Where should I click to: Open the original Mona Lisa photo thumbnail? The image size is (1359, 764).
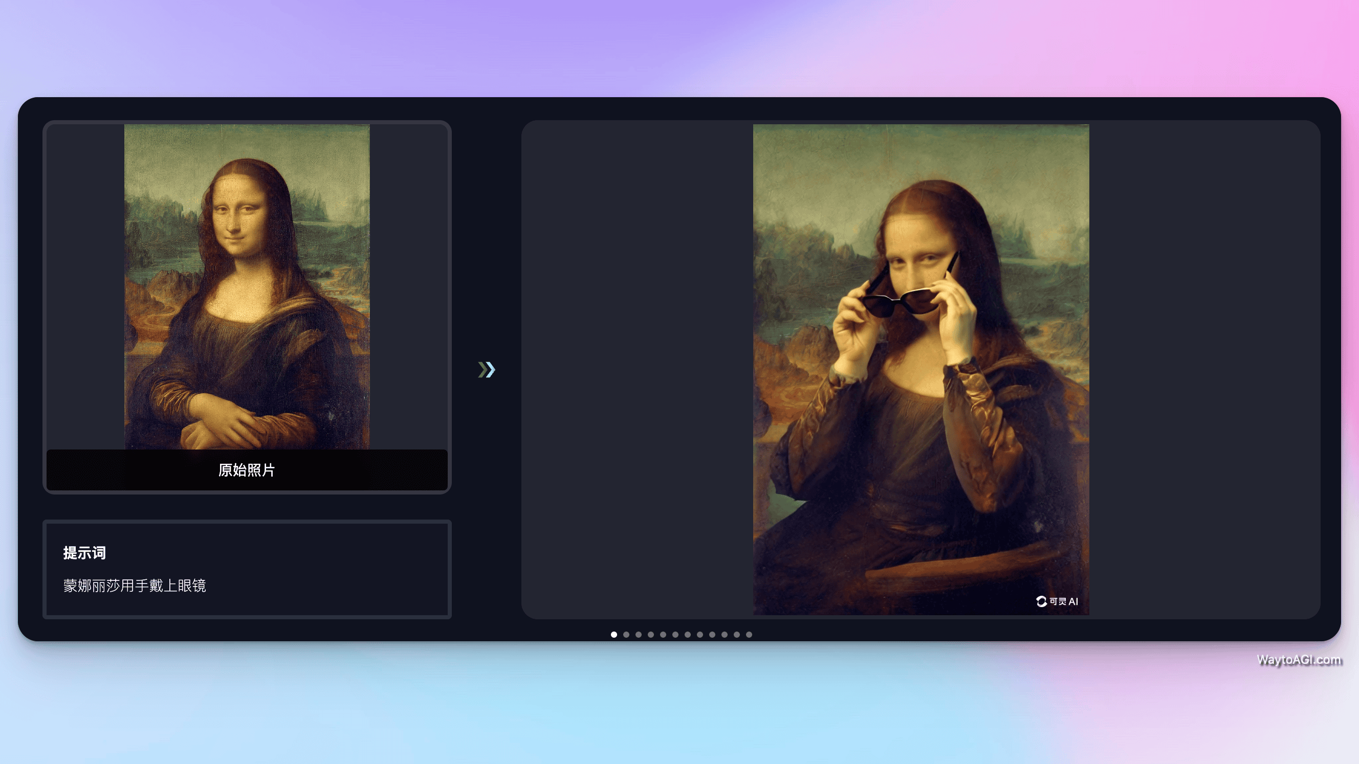coord(247,287)
